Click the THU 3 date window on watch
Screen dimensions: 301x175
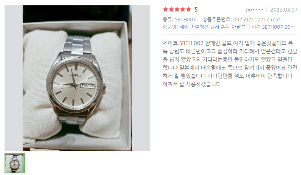pos(88,85)
